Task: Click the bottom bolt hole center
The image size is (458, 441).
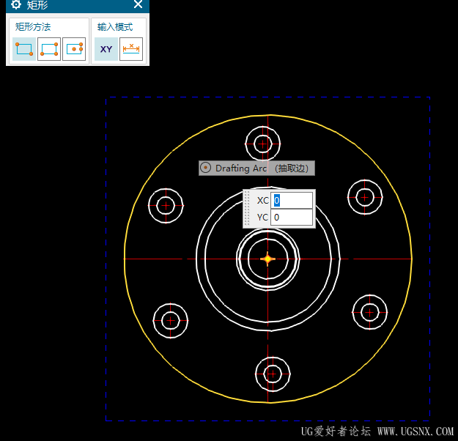Action: (273, 374)
